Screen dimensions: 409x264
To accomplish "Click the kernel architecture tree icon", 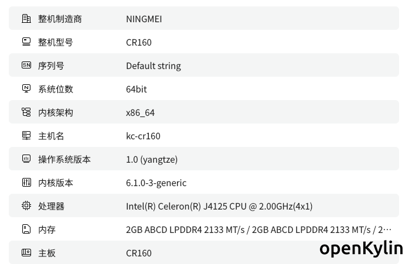I will (x=26, y=112).
